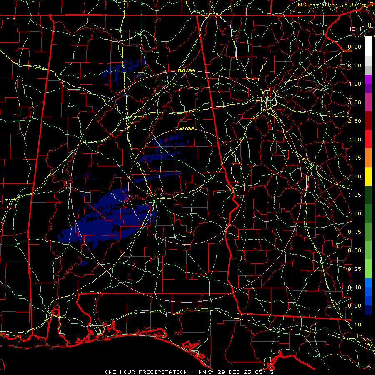Image resolution: width=375 pixels, height=375 pixels.
Task: Pick the orange legend swatch
Action: [x=368, y=158]
